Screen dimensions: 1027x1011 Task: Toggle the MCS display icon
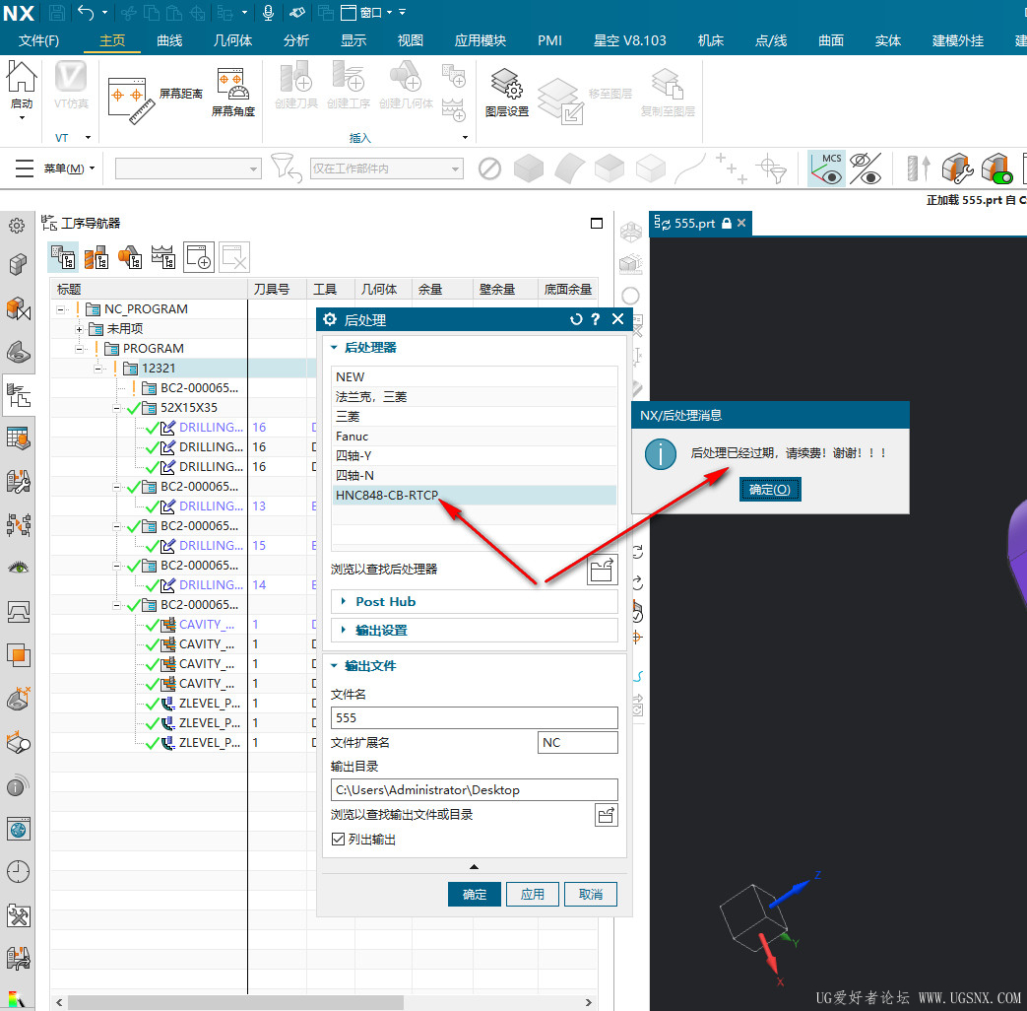pos(827,168)
